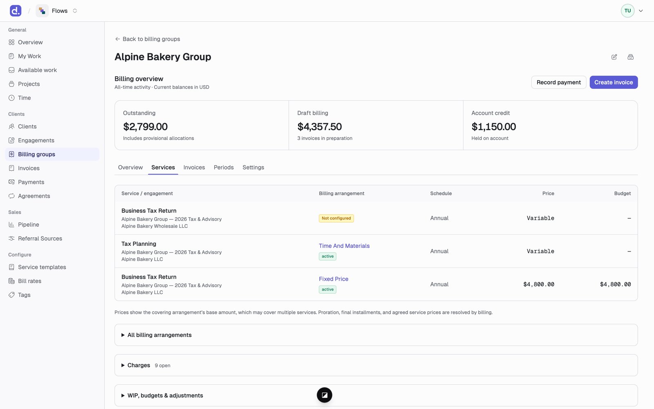The height and width of the screenshot is (409, 654).
Task: Click the Account credit $1,150.00 amount
Action: (x=494, y=127)
